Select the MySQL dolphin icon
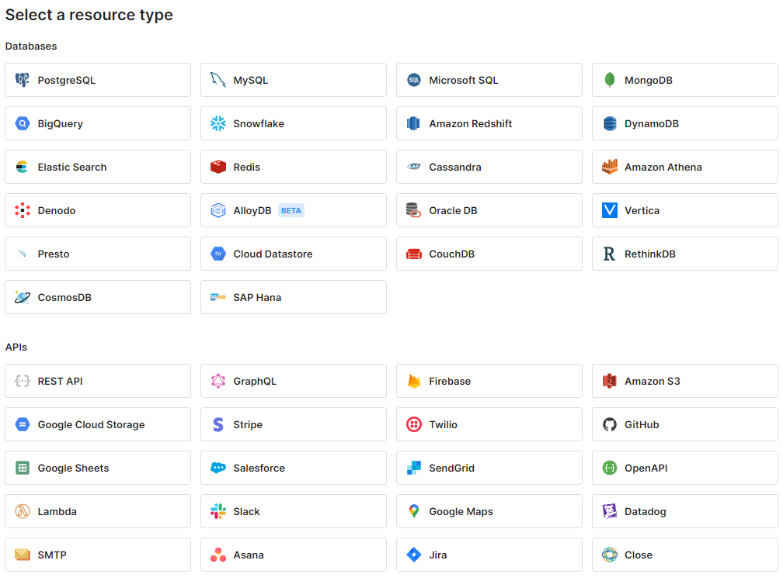Screen dimensions: 783x581 [217, 80]
